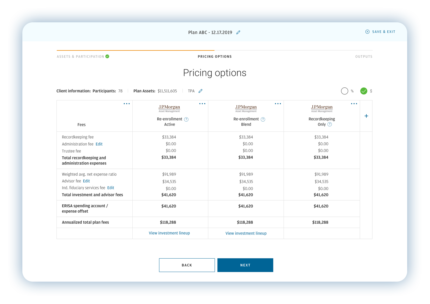Click J.P.Morgan logo in Re-enrollment Active column

(x=169, y=108)
